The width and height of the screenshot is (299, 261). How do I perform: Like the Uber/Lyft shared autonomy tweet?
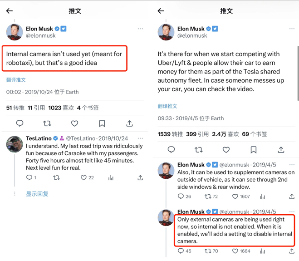pyautogui.click(x=226, y=150)
